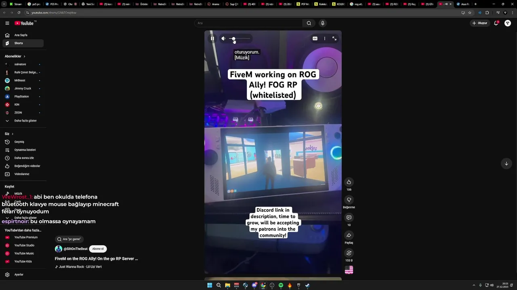Viewport: 517px width, 290px height.
Task: Open Geçmiş watch history
Action: [23, 142]
